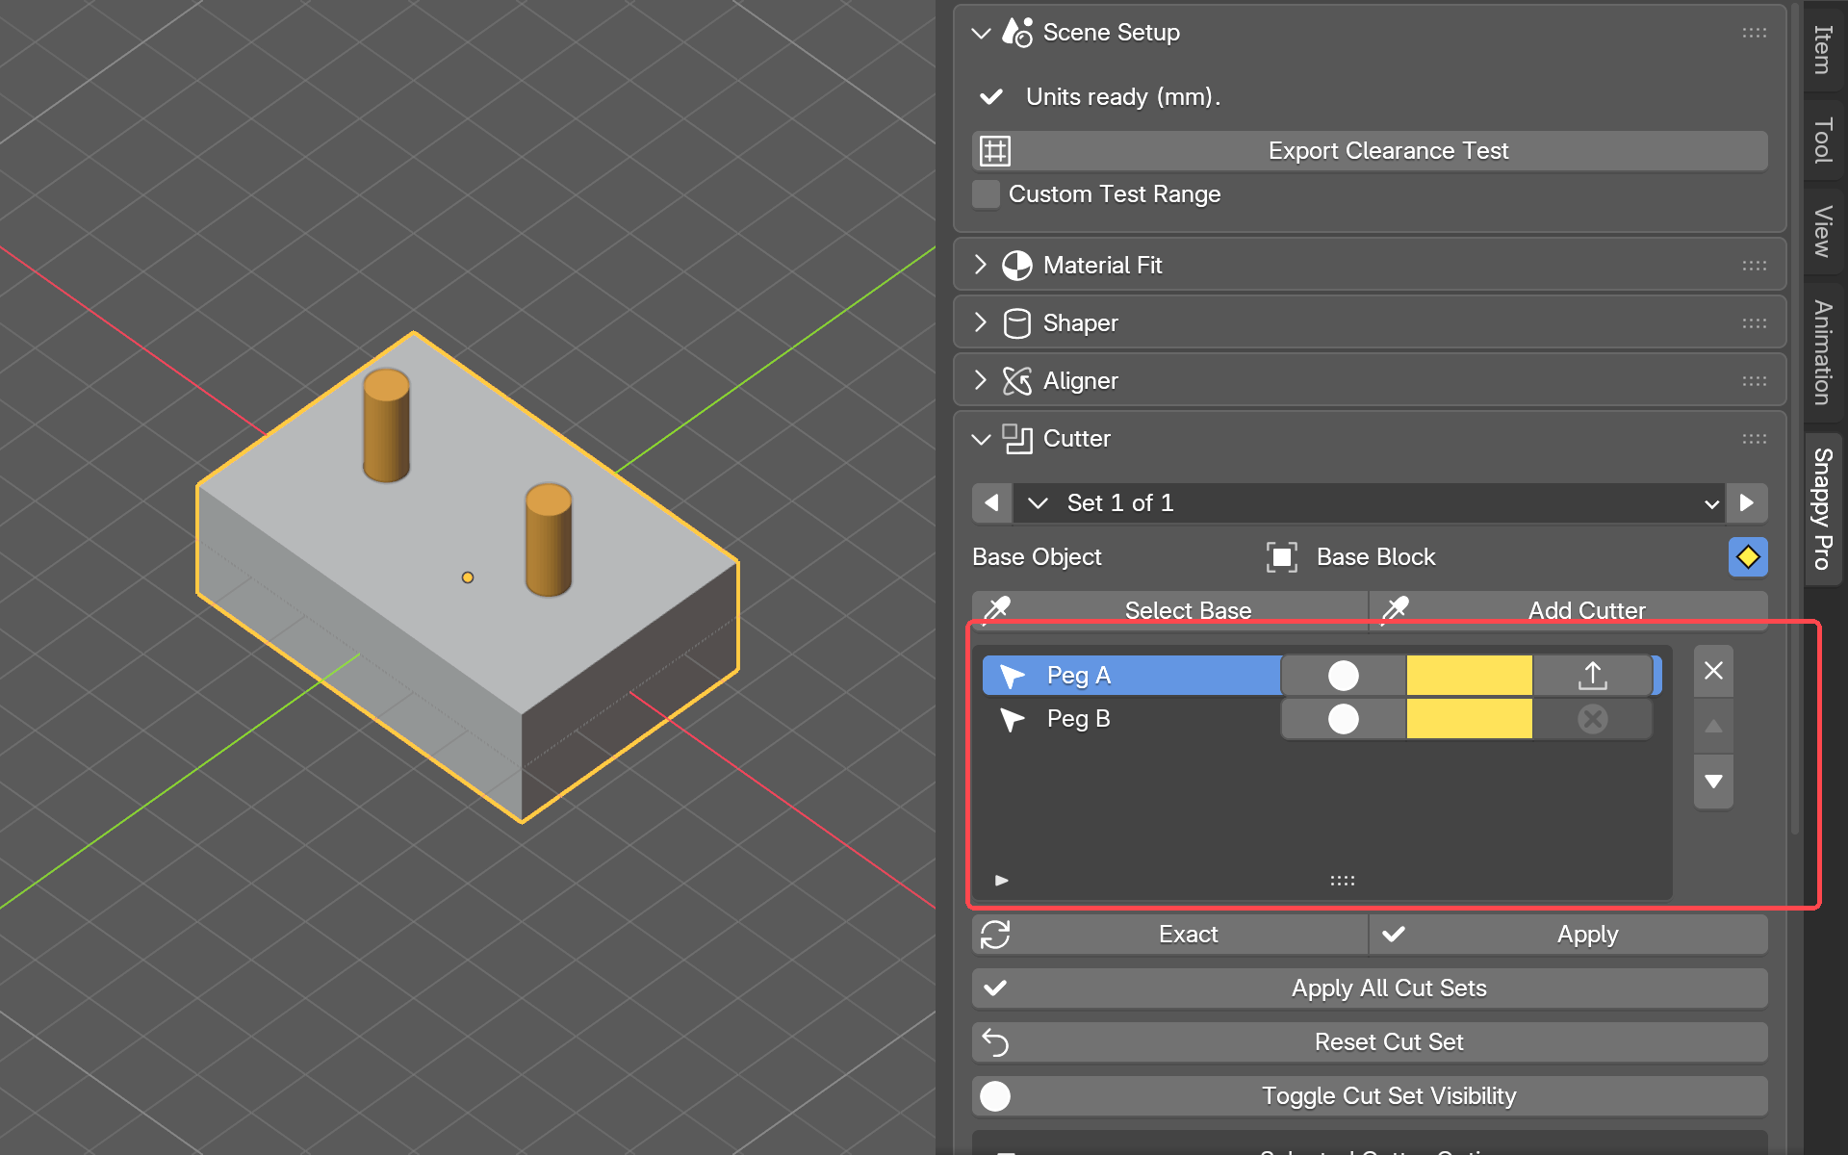Select Peg B cutter row
1848x1155 pixels.
tap(1132, 719)
